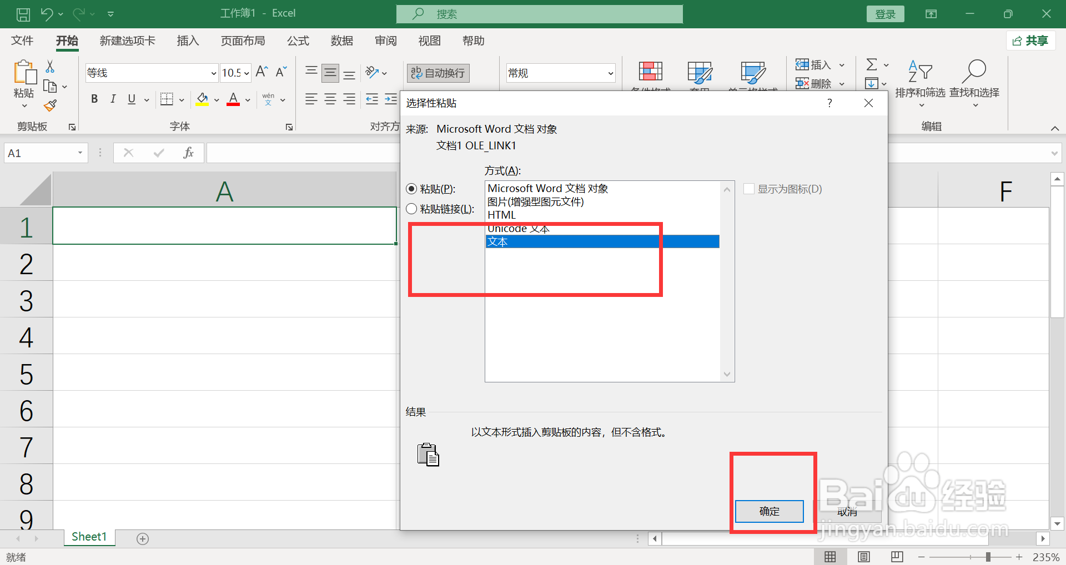
Task: Collapse the ribbon with chevron
Action: [x=1055, y=128]
